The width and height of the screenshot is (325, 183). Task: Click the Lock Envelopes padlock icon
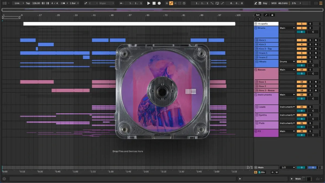tap(272, 15)
